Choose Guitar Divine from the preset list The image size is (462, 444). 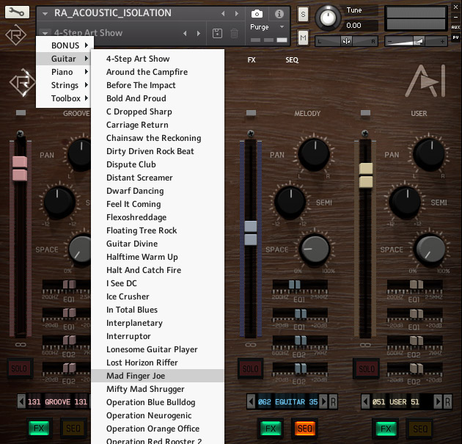point(132,244)
